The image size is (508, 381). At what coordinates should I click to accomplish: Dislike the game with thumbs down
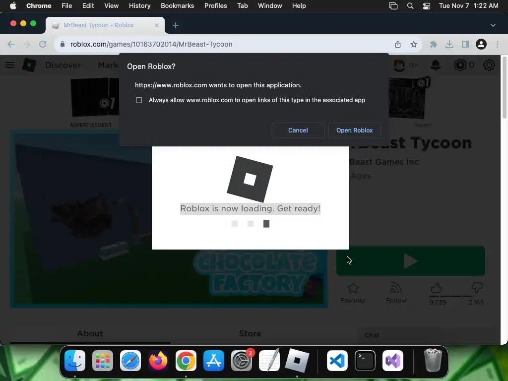(477, 288)
